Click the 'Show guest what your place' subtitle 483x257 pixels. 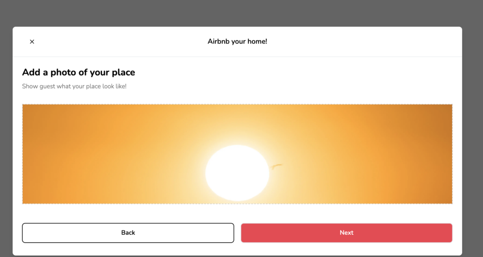click(x=74, y=87)
